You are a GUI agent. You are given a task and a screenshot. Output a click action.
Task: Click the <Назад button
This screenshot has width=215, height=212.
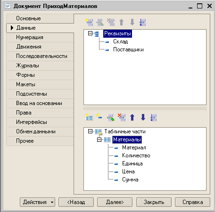coord(76,202)
